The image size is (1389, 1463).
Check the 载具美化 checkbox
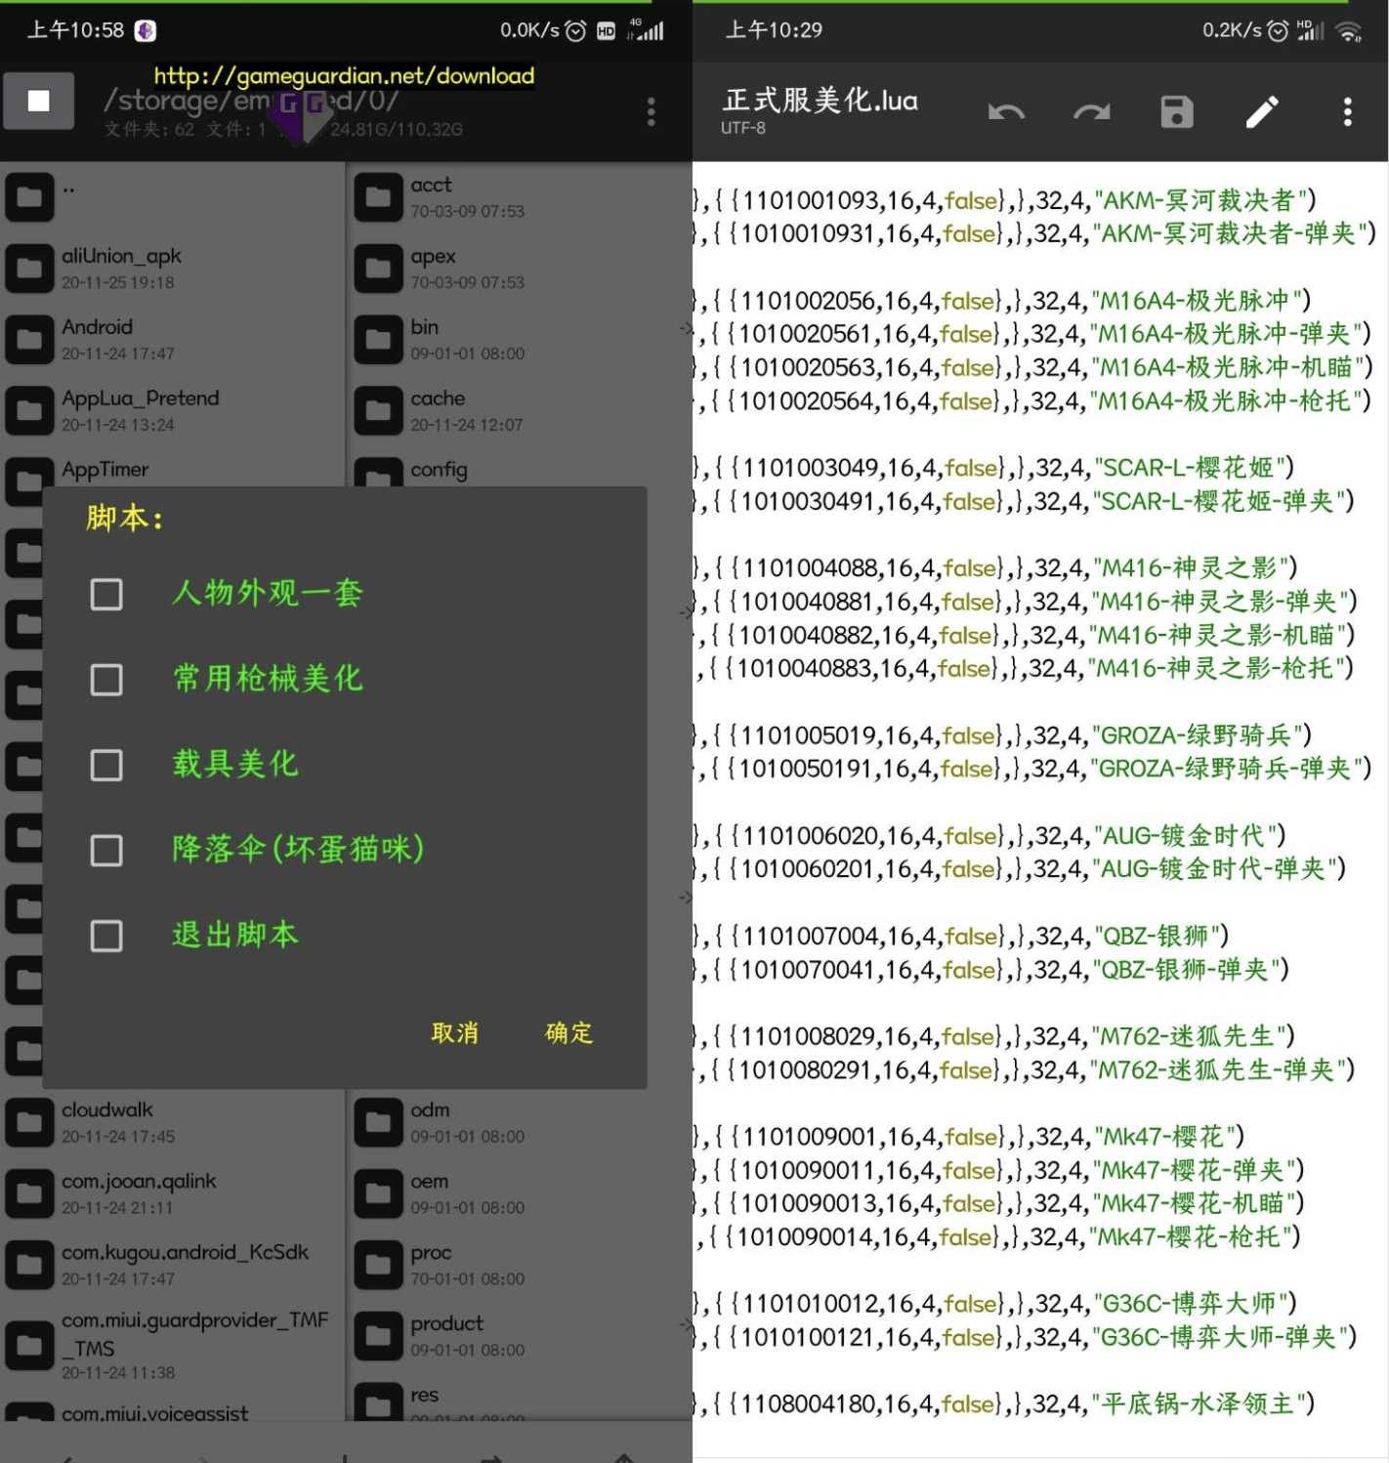coord(106,766)
